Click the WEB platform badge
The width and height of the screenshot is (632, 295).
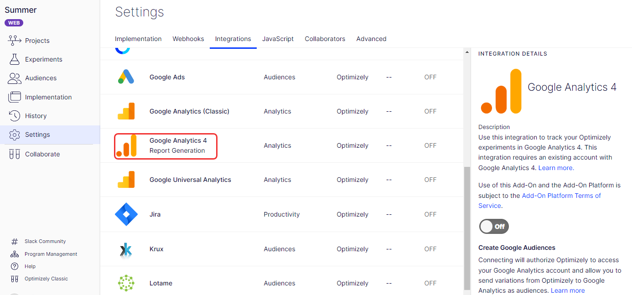pos(14,23)
